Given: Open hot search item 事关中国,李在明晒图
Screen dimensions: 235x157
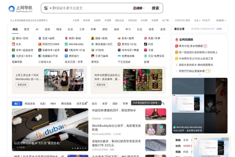Looking at the screenshot, I should pyautogui.click(x=191, y=46).
